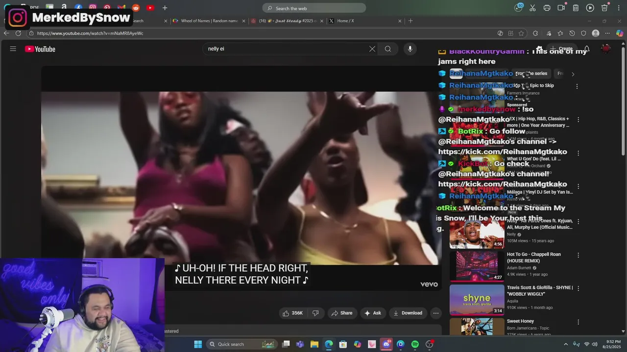Open options menu for Travis Scott SHYNE video
This screenshot has width=627, height=352.
click(578, 288)
